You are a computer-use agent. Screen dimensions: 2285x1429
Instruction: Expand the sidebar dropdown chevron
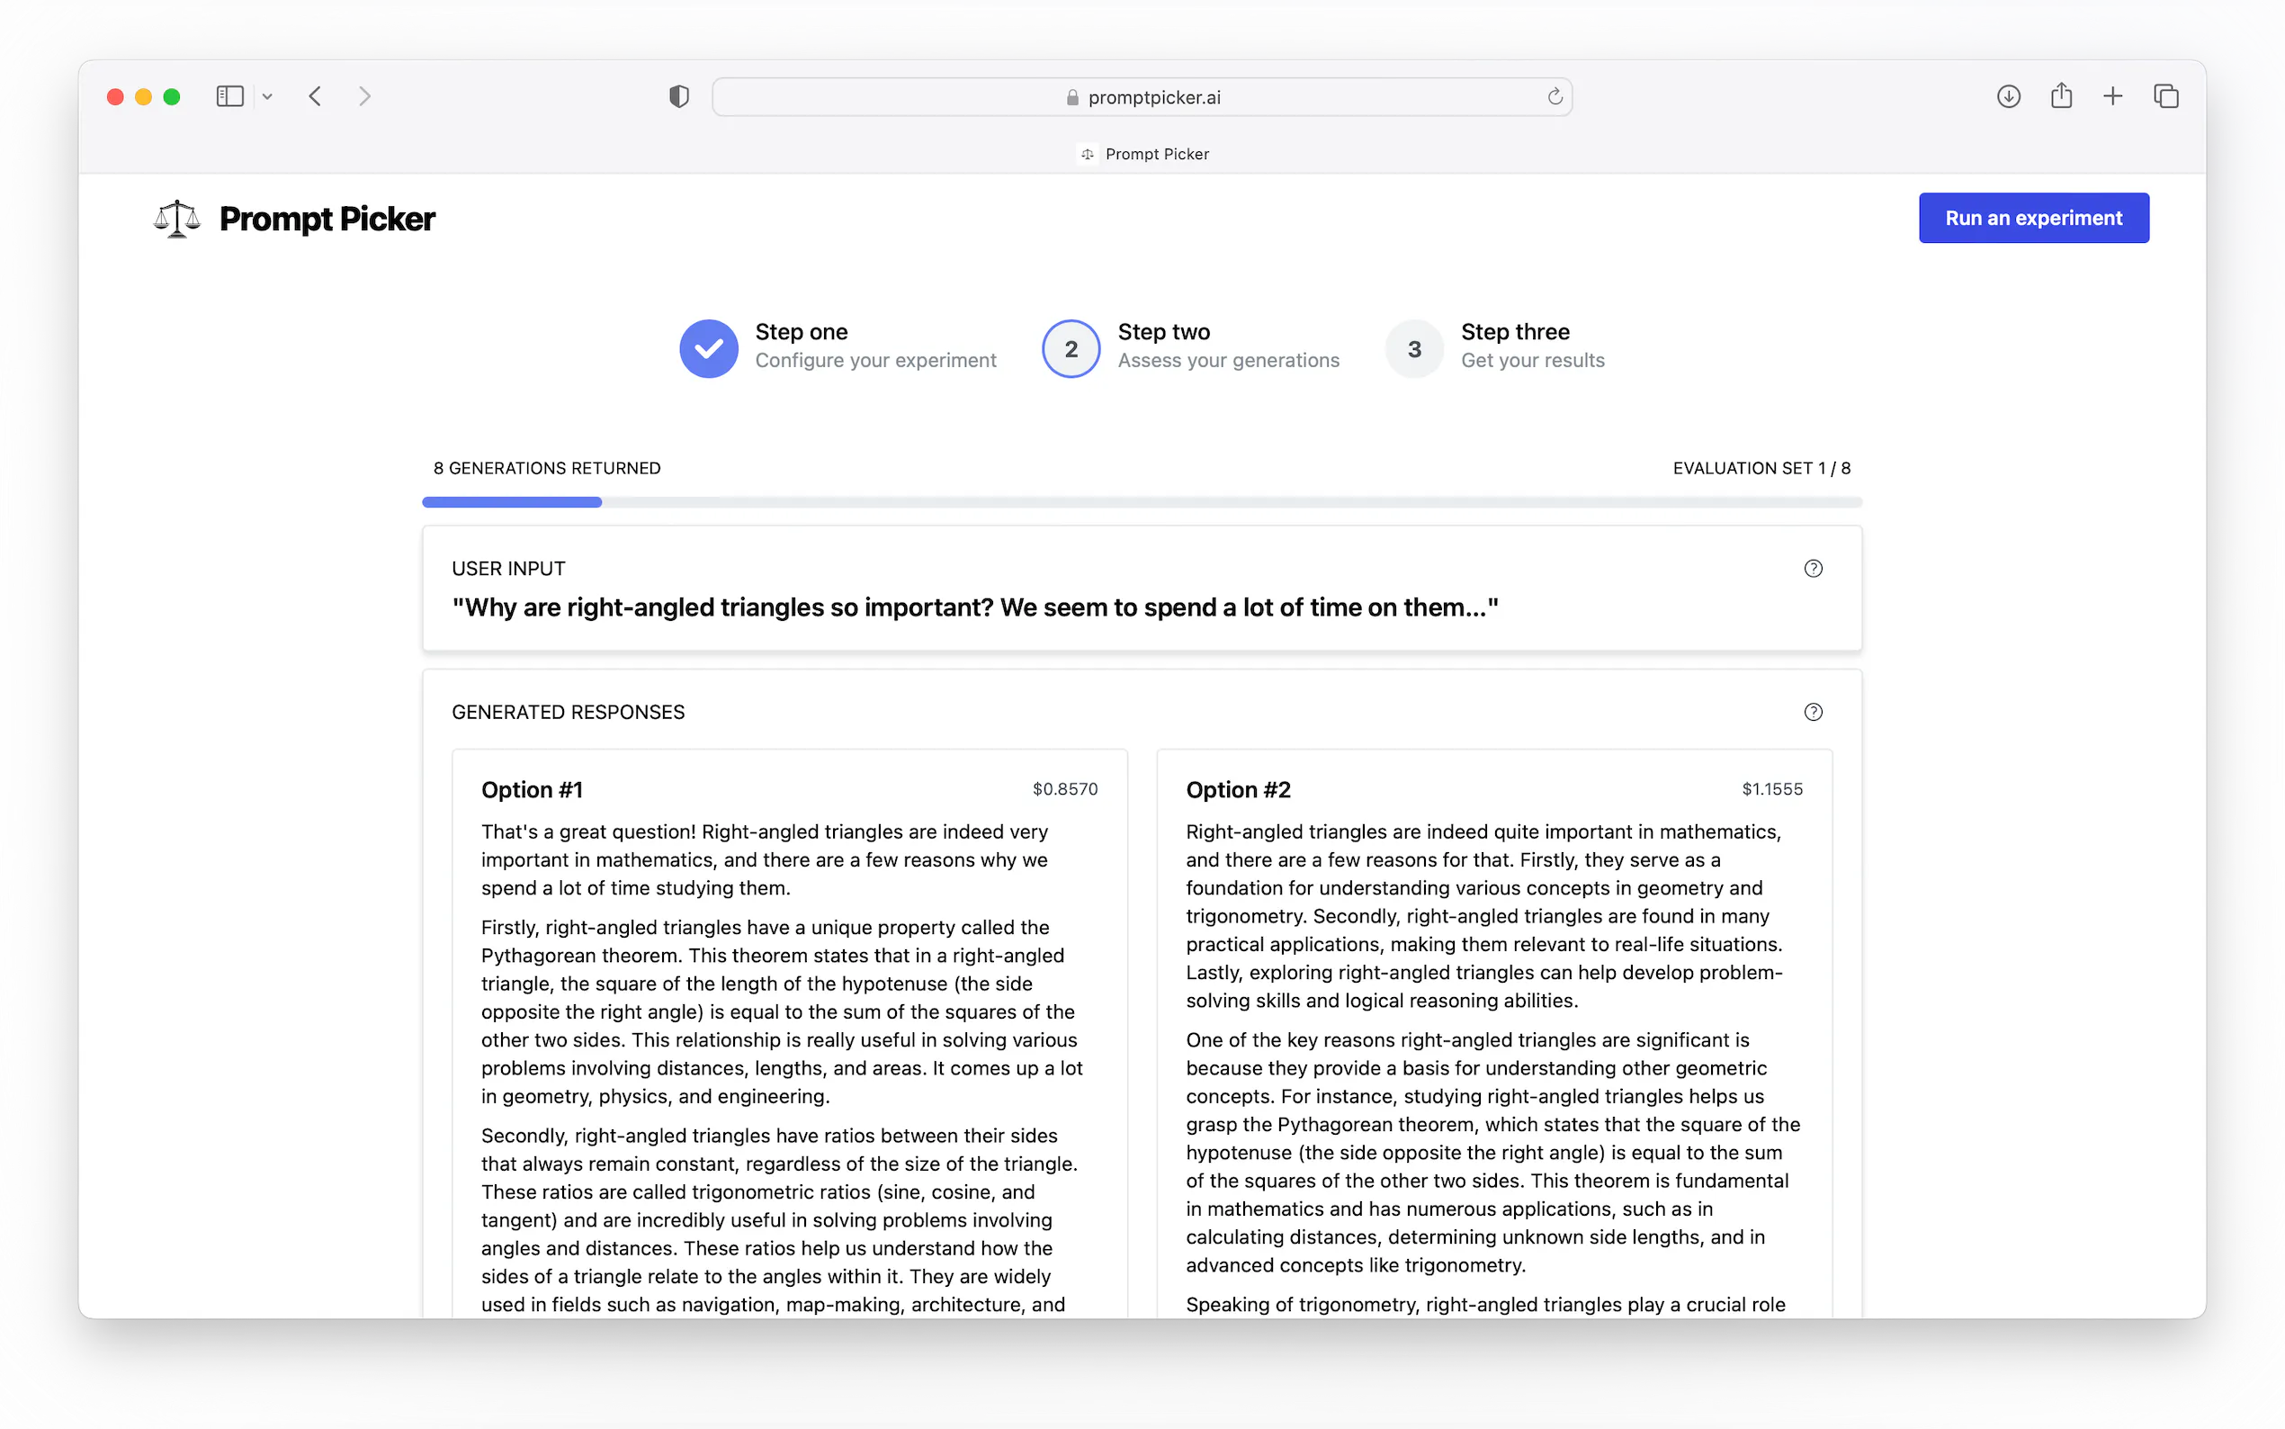pyautogui.click(x=267, y=96)
